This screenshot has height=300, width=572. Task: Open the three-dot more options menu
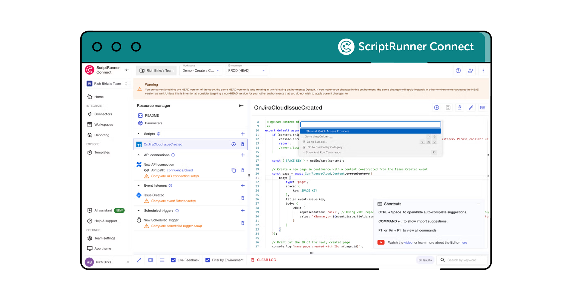pyautogui.click(x=483, y=71)
